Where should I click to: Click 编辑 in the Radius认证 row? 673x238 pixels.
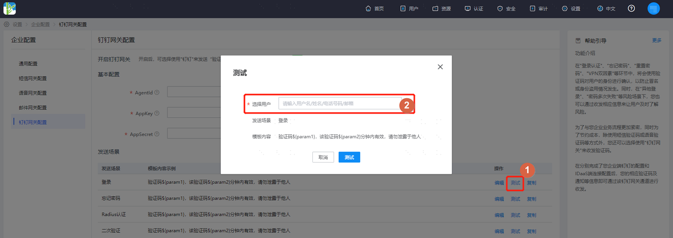coord(499,215)
